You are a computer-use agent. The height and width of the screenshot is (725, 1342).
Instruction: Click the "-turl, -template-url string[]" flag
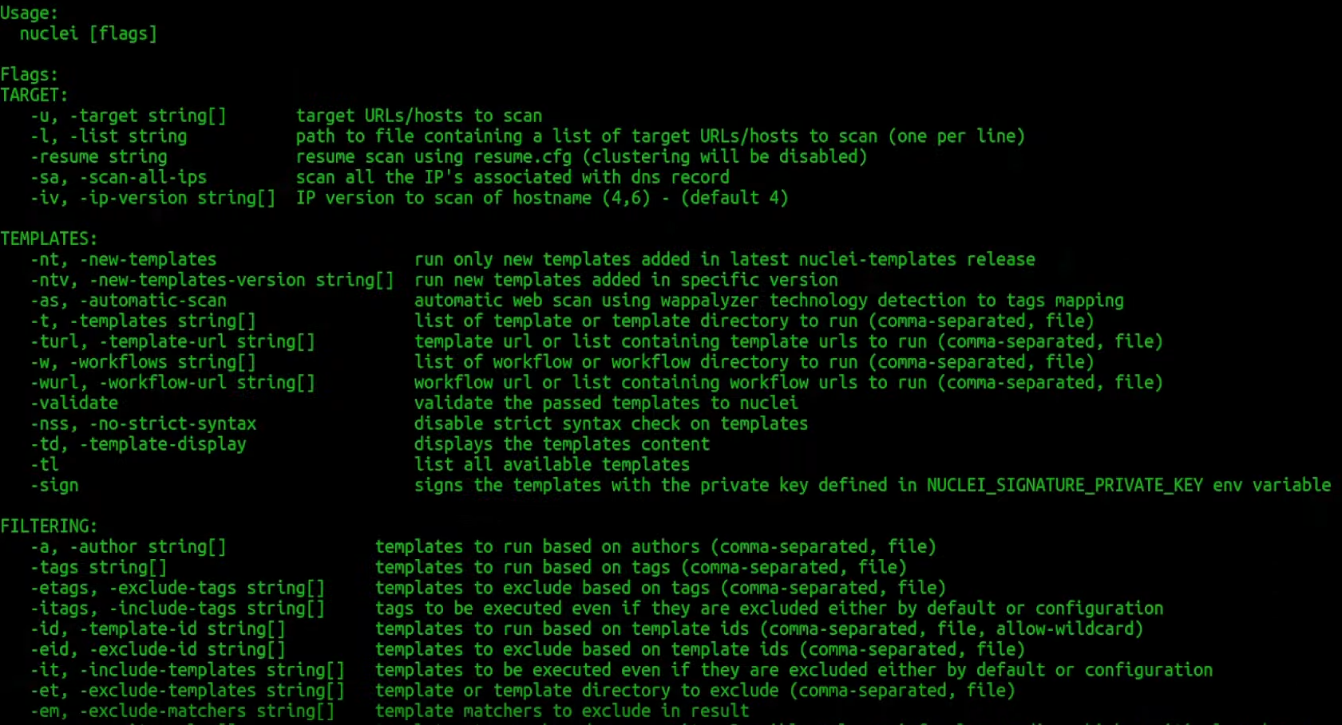pos(172,341)
